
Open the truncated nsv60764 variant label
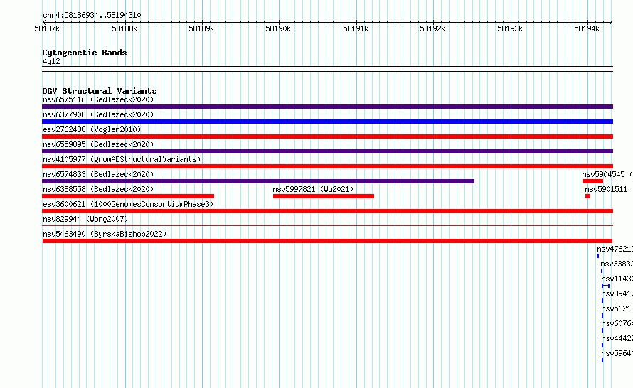pos(617,323)
